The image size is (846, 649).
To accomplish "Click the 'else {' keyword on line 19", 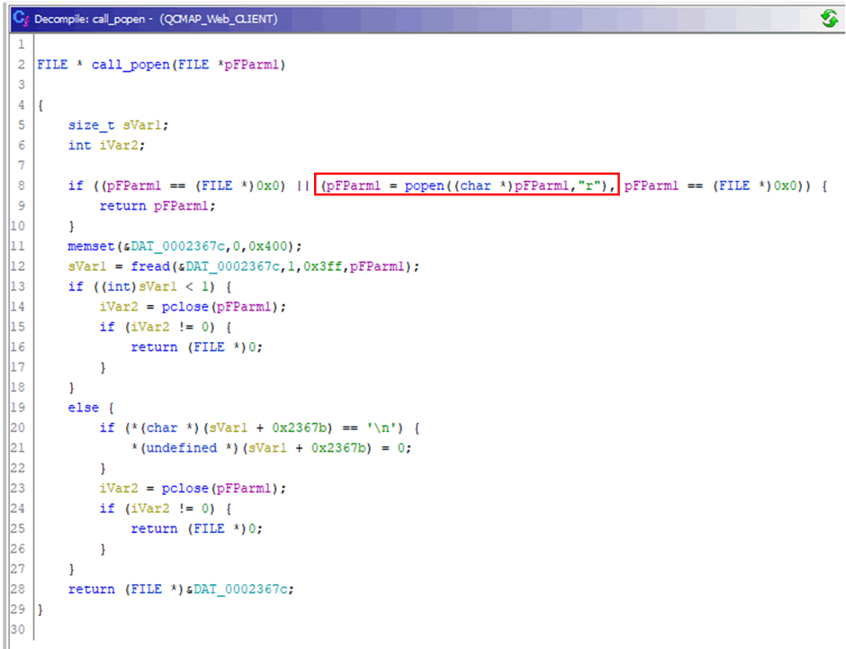I will click(91, 408).
